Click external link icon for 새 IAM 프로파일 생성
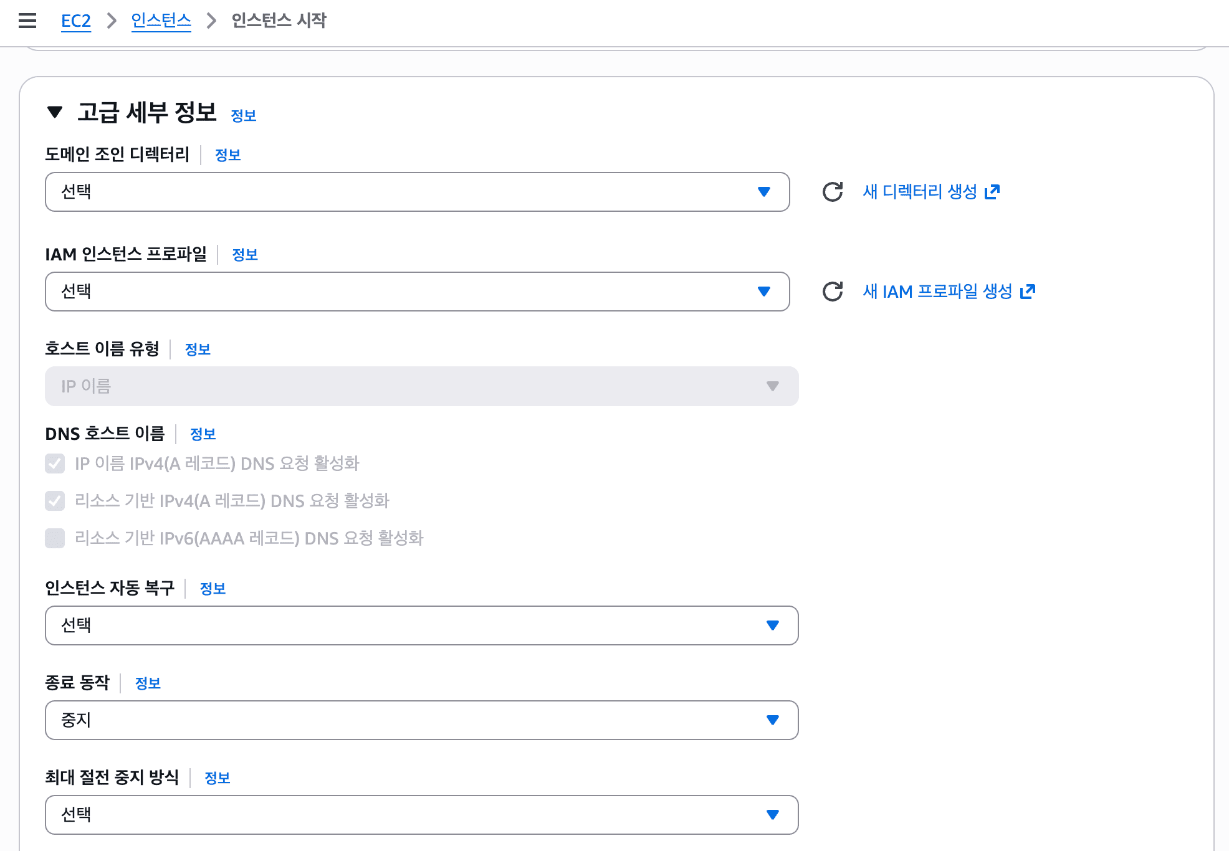The width and height of the screenshot is (1229, 851). (x=1028, y=292)
